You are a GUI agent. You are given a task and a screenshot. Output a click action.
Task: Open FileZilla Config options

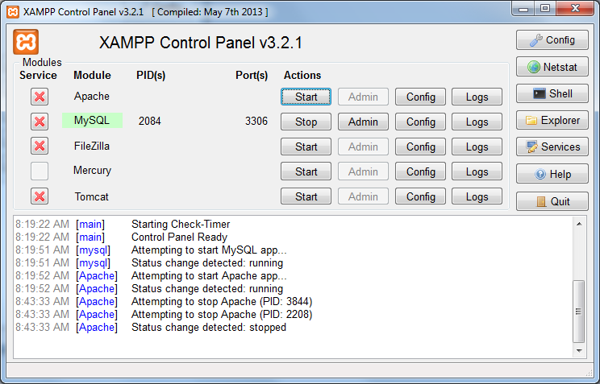(x=420, y=147)
